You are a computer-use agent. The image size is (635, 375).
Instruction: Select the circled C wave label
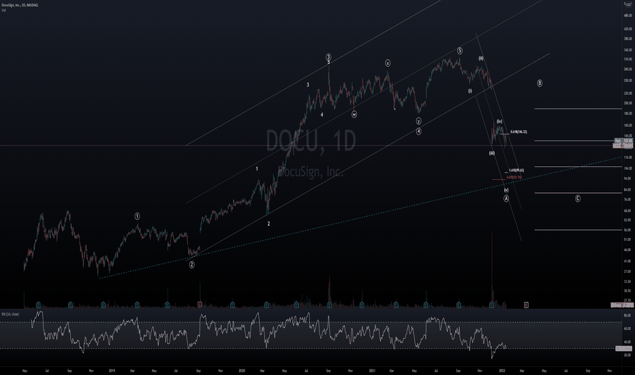pyautogui.click(x=578, y=198)
